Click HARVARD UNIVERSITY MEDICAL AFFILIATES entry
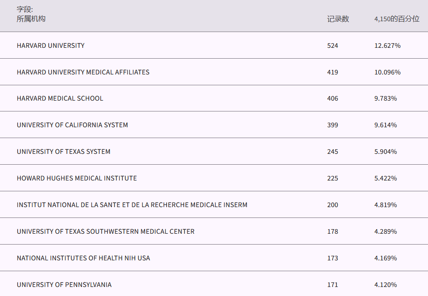Viewport: 428px width, 296px height. (x=83, y=72)
